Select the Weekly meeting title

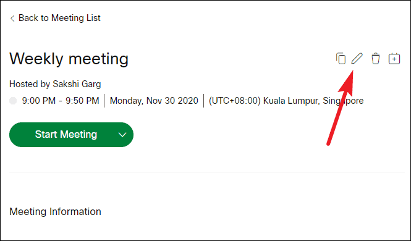coord(69,59)
